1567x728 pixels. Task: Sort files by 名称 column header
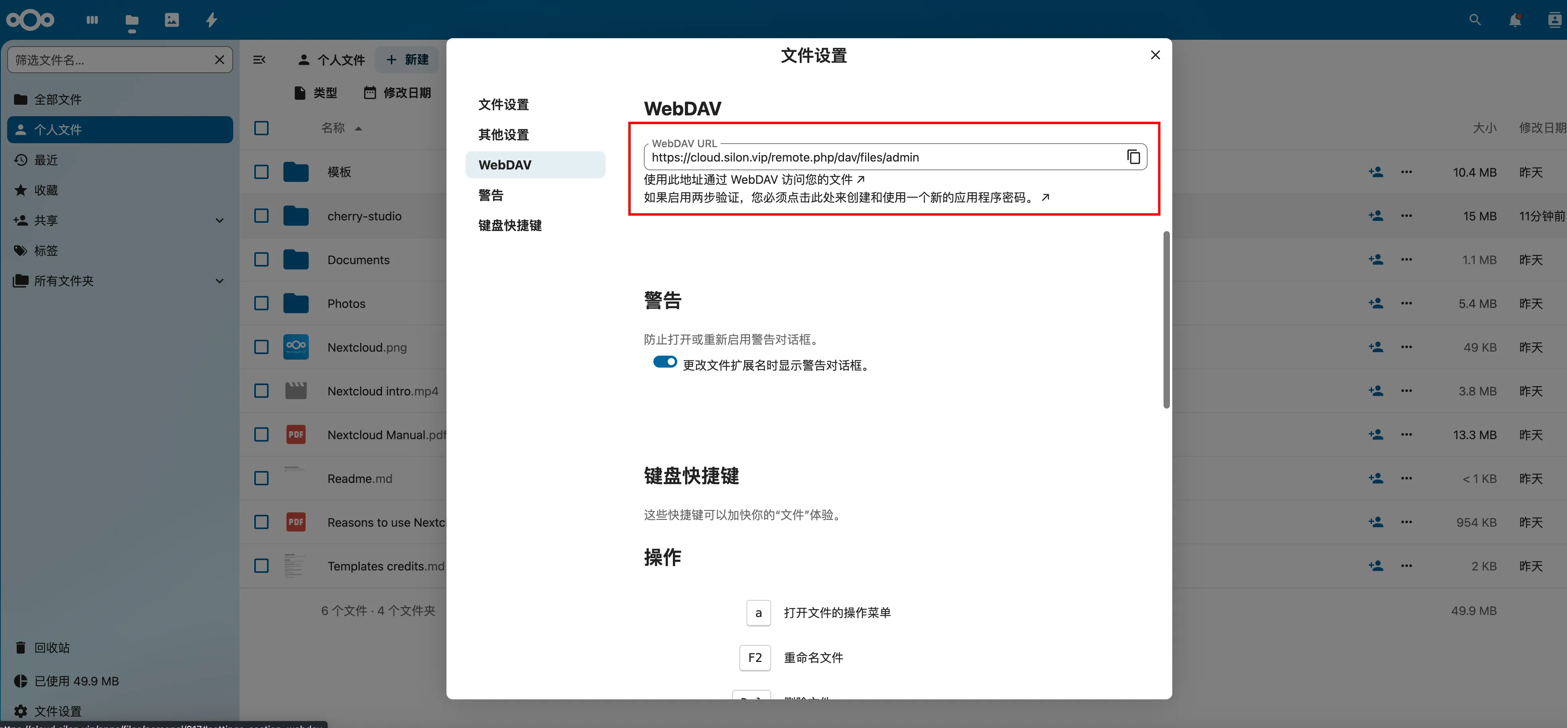click(341, 128)
